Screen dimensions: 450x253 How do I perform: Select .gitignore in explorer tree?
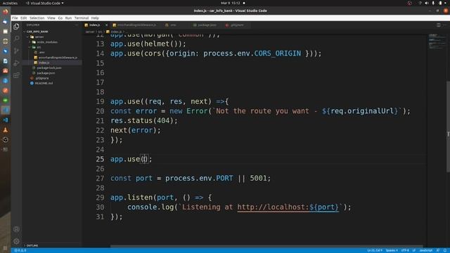coord(42,78)
